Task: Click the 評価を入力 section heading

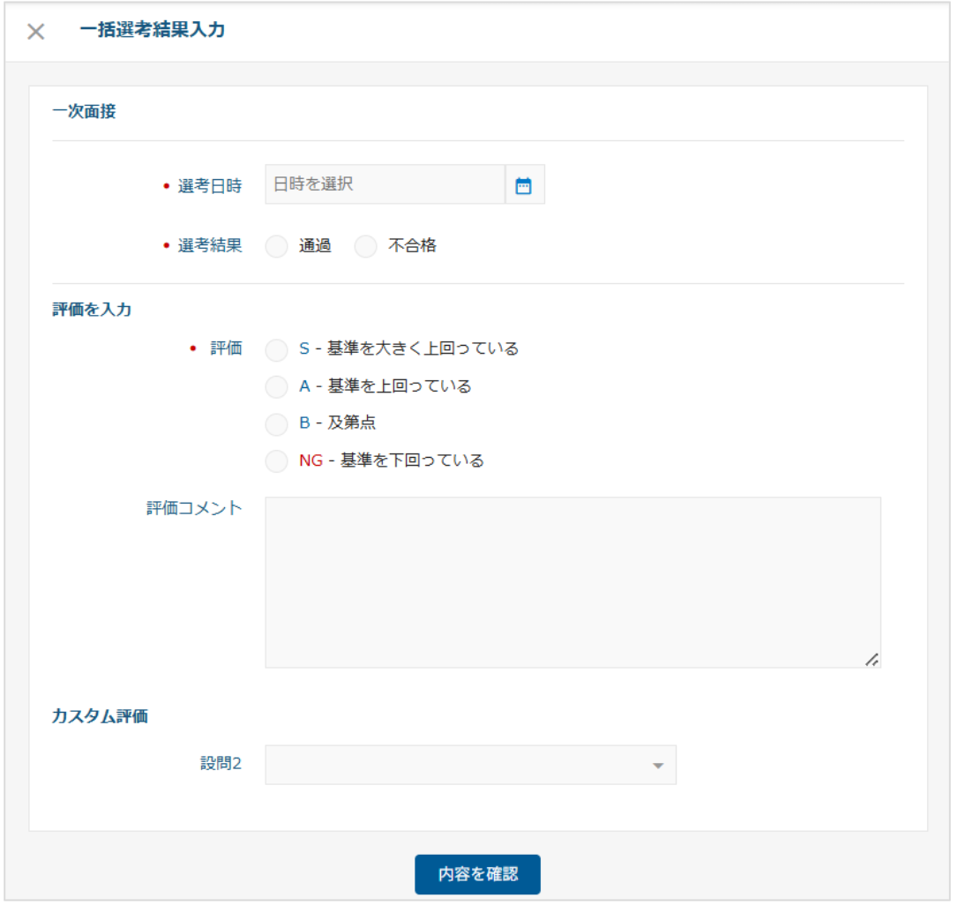Action: click(92, 310)
